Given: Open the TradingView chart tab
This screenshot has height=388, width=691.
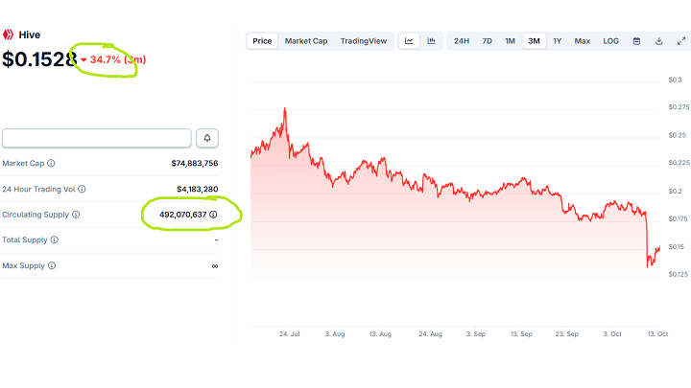Looking at the screenshot, I should (x=364, y=41).
